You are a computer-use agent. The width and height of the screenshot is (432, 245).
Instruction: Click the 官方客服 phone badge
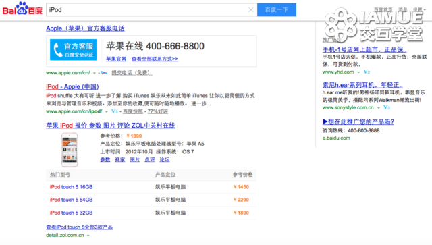point(74,49)
